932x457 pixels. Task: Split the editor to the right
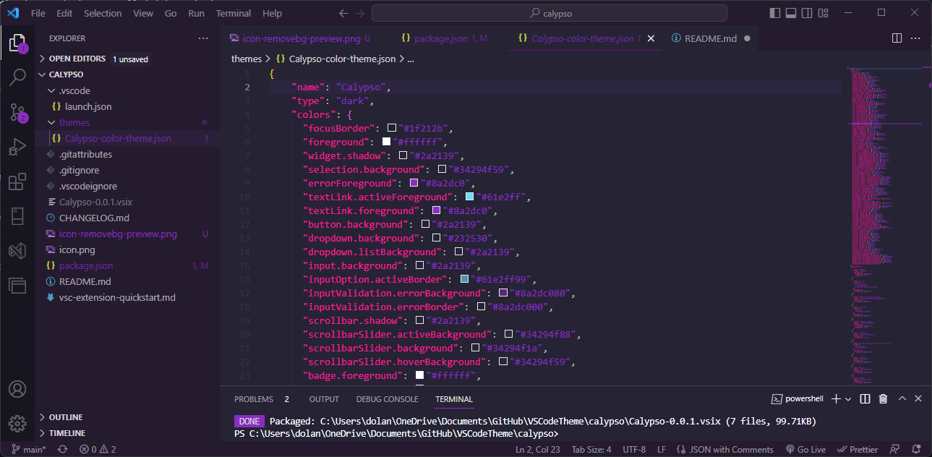click(x=897, y=38)
